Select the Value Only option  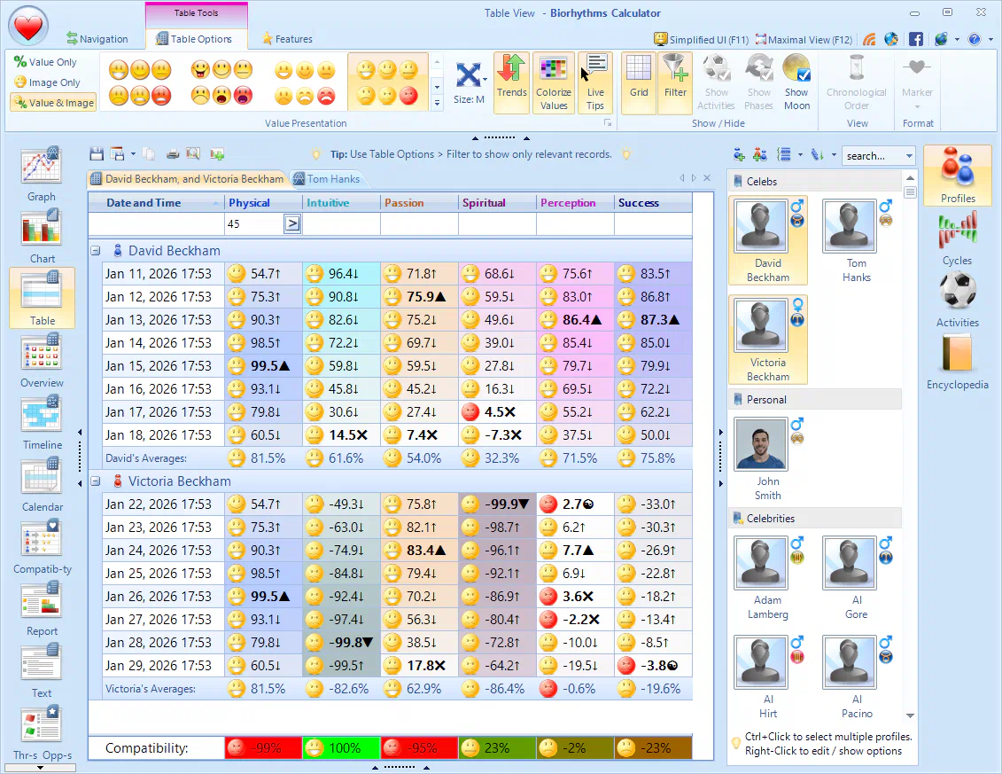point(45,62)
